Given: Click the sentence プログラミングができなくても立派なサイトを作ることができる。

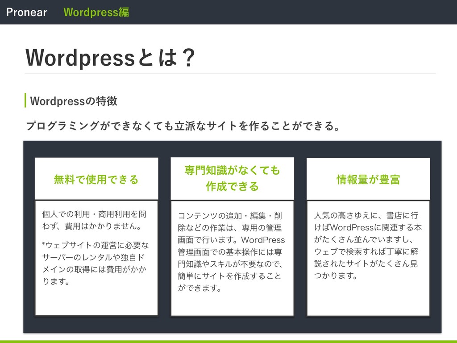Looking at the screenshot, I should point(183,125).
